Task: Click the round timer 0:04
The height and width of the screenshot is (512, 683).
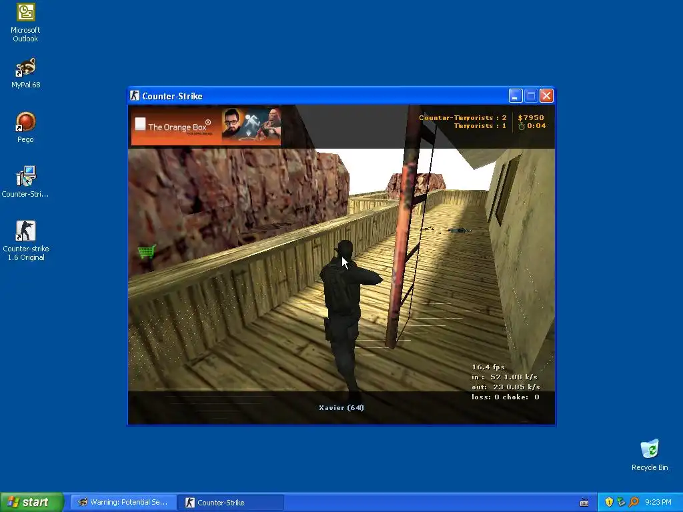Action: (532, 126)
